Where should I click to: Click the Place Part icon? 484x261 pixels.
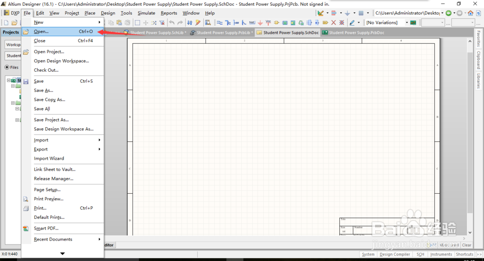276,23
